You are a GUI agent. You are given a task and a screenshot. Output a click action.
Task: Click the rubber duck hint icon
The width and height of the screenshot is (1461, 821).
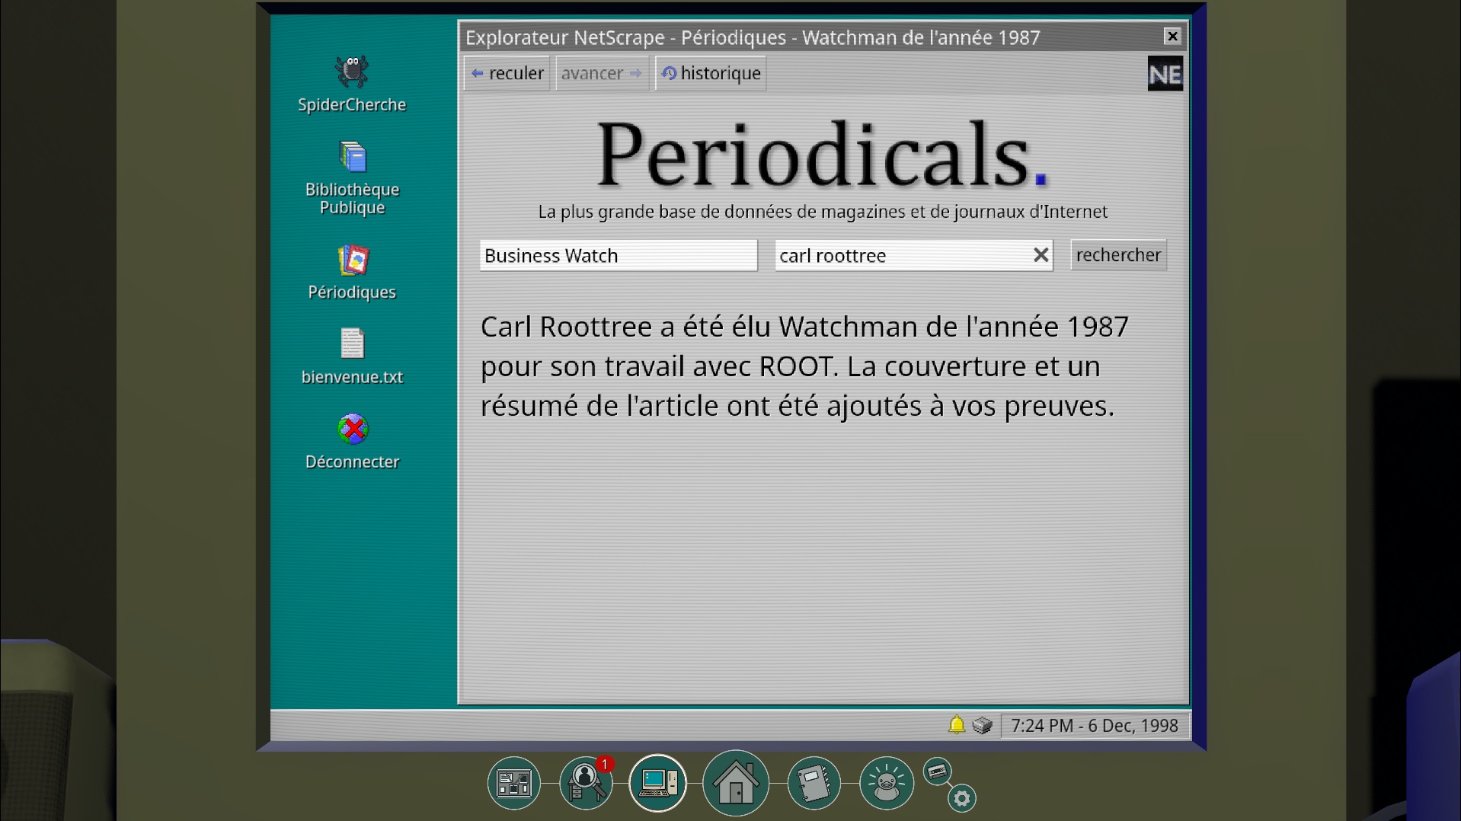pos(886,783)
